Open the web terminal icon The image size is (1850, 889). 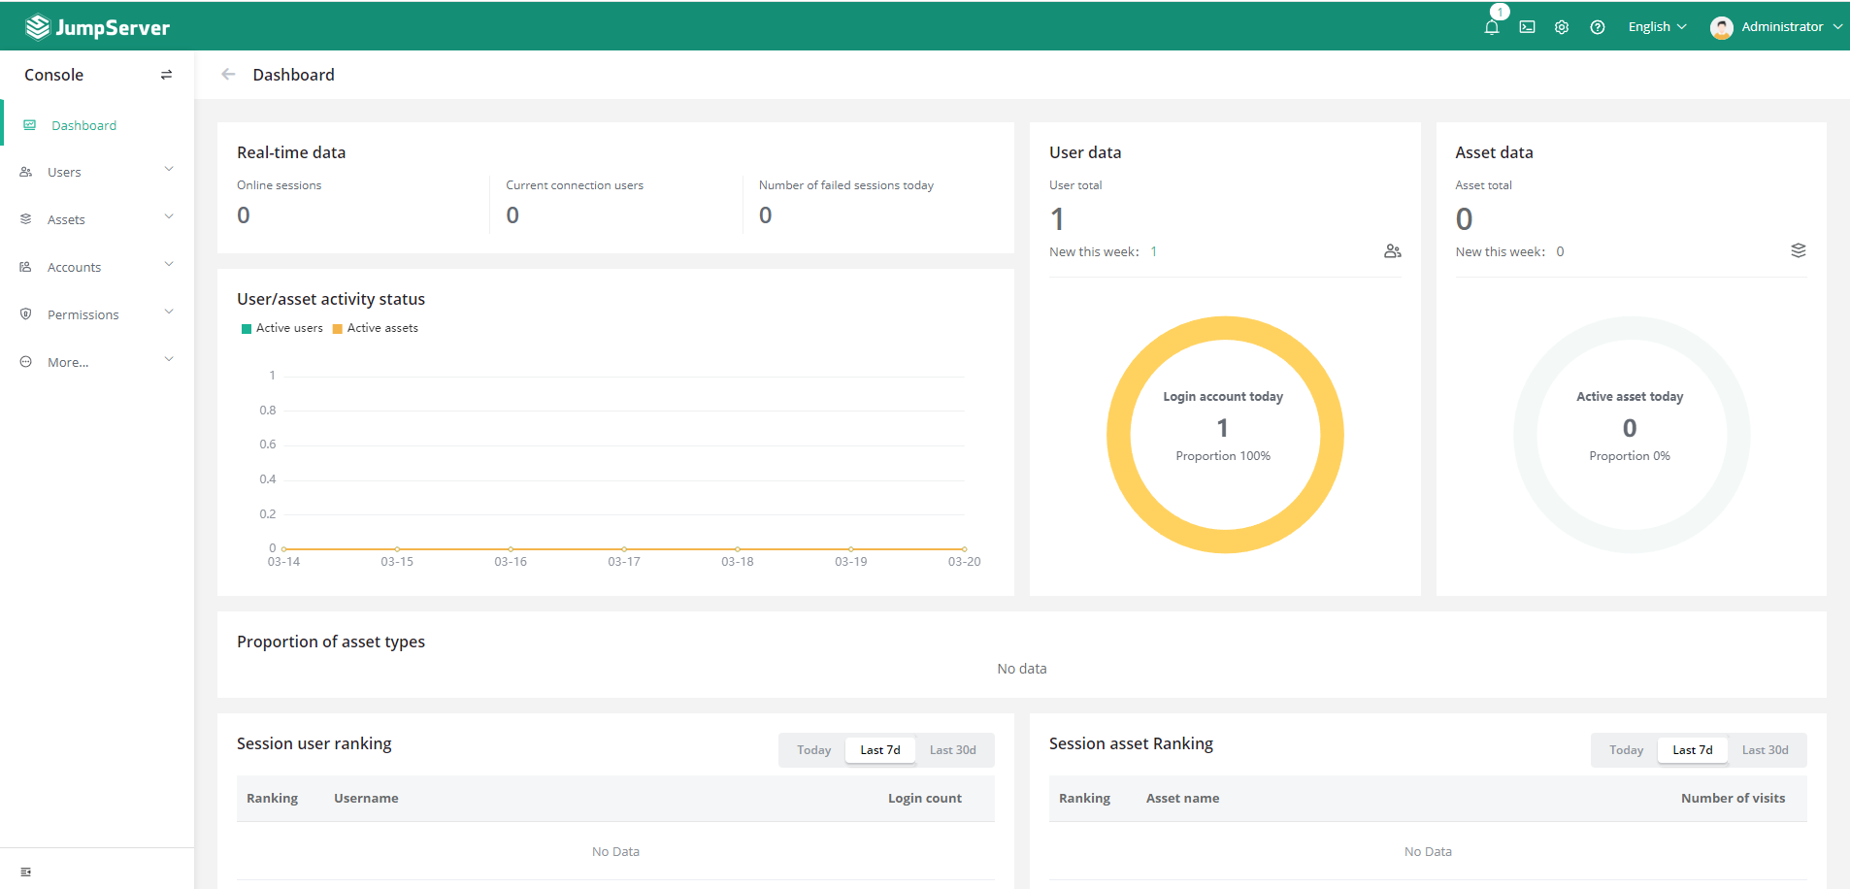pyautogui.click(x=1527, y=27)
